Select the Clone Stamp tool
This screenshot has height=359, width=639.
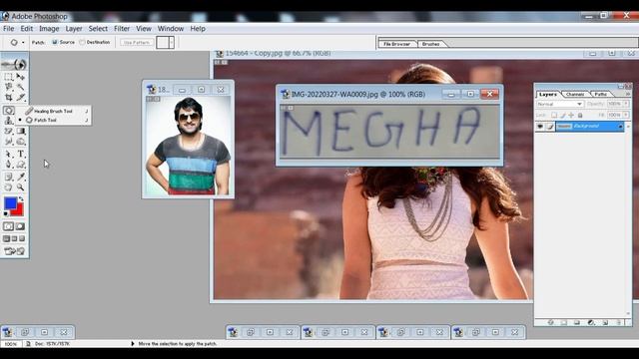point(8,121)
